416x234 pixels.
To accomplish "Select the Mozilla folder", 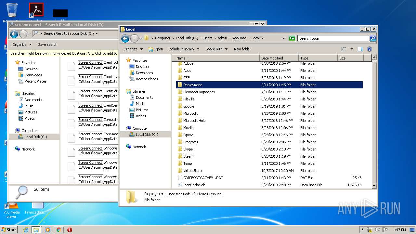I will tap(188, 128).
